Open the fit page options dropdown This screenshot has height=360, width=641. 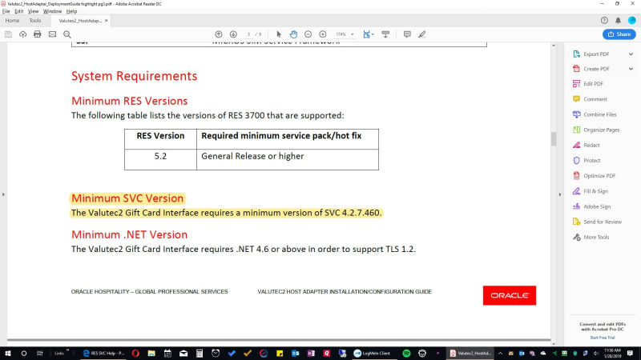(369, 34)
